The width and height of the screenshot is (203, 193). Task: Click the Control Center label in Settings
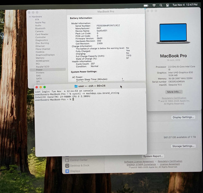(79, 160)
